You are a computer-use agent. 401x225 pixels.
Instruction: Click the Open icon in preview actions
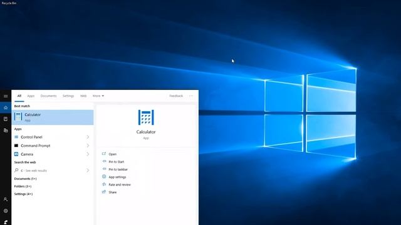[104, 154]
